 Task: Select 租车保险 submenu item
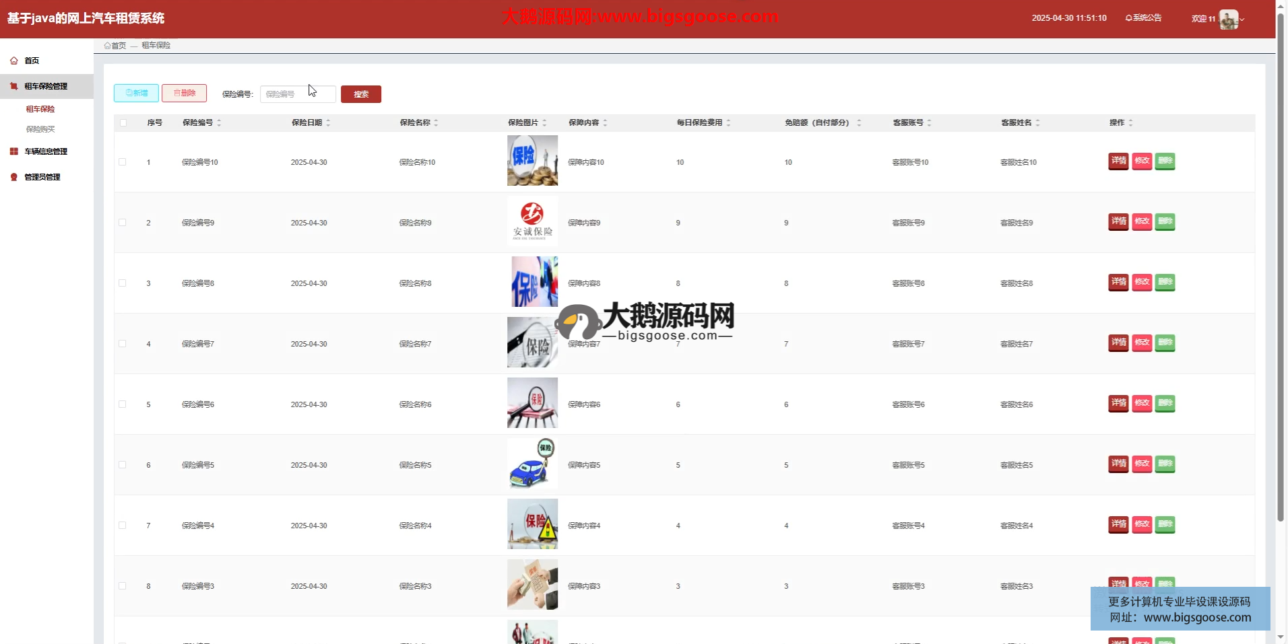click(40, 109)
